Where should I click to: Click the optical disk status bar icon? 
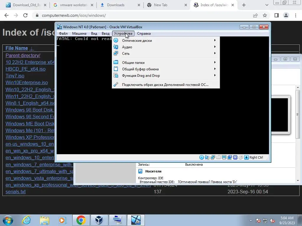(201, 157)
